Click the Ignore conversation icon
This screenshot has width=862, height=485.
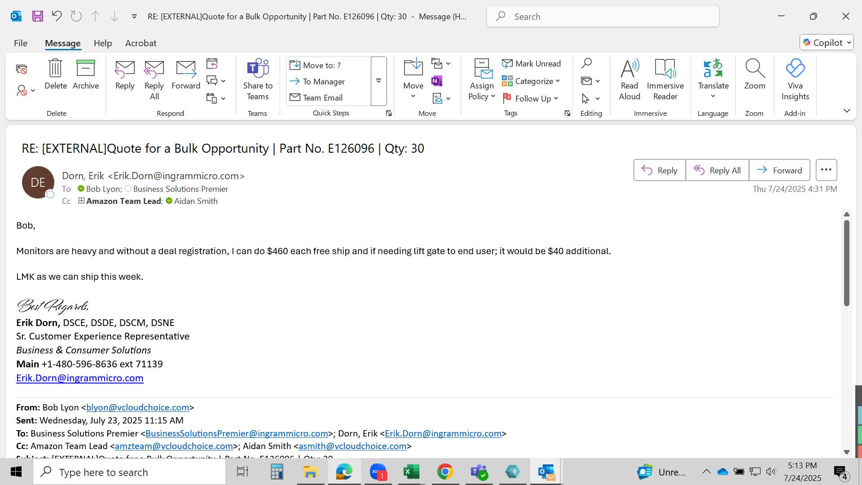pos(22,69)
